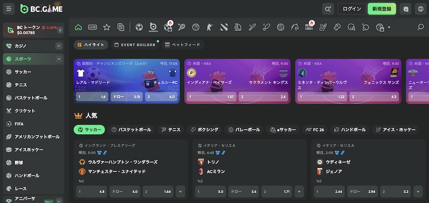Select ハイライト tab
Image resolution: width=429 pixels, height=203 pixels.
[x=91, y=45]
